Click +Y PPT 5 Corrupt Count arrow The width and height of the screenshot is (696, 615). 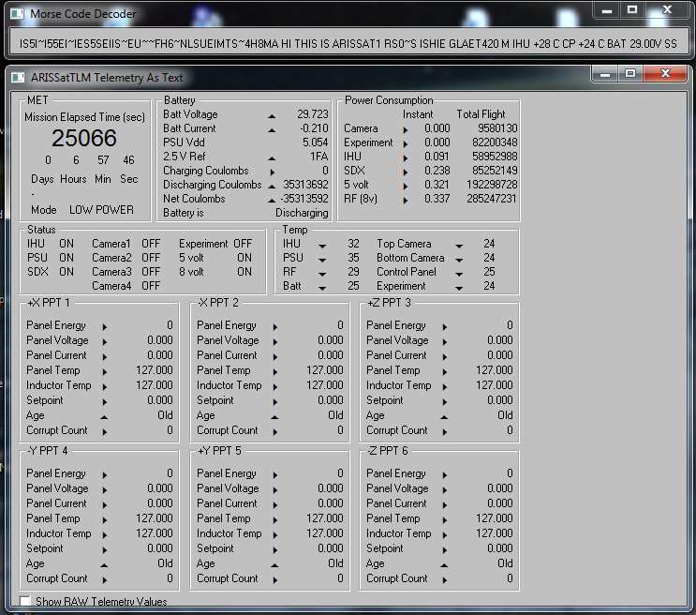point(275,580)
